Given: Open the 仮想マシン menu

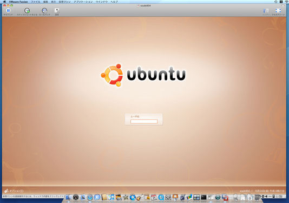Looking at the screenshot, I should tap(65, 2).
